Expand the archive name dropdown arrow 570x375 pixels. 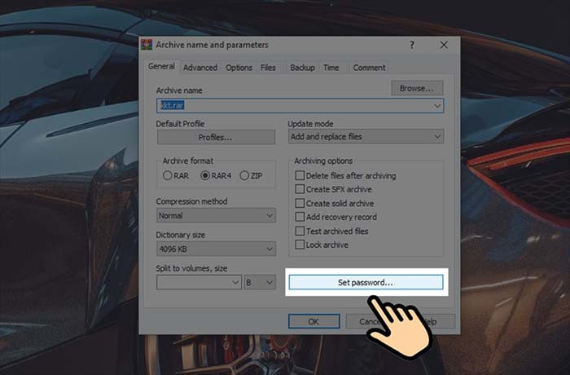click(437, 106)
